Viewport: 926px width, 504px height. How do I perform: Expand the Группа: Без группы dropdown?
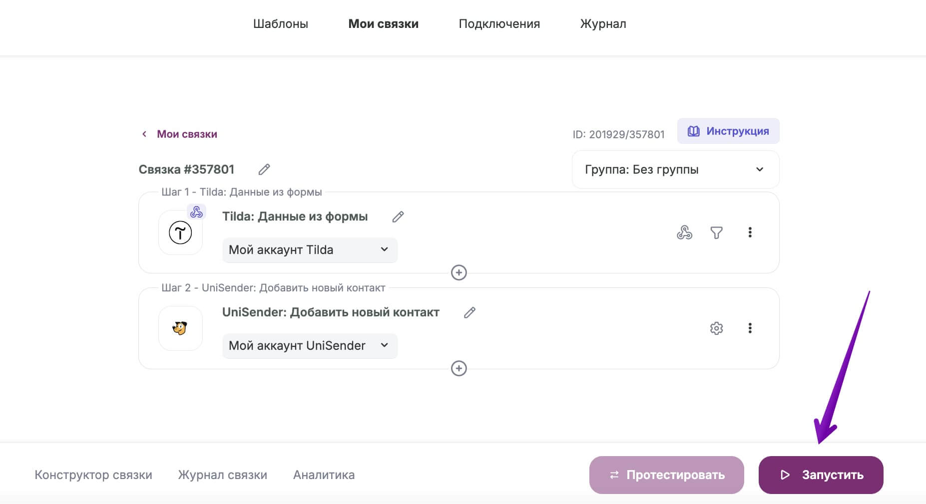click(675, 170)
